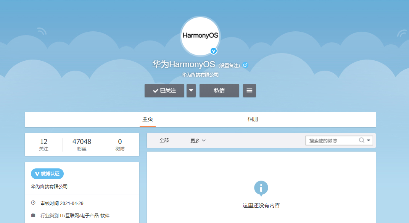
Task: Click the search magnifier icon
Action: pyautogui.click(x=361, y=141)
